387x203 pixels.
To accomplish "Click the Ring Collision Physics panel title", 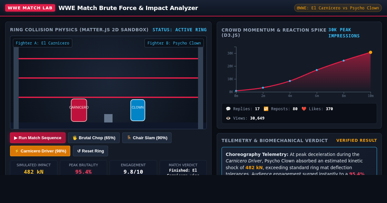I will coord(79,30).
